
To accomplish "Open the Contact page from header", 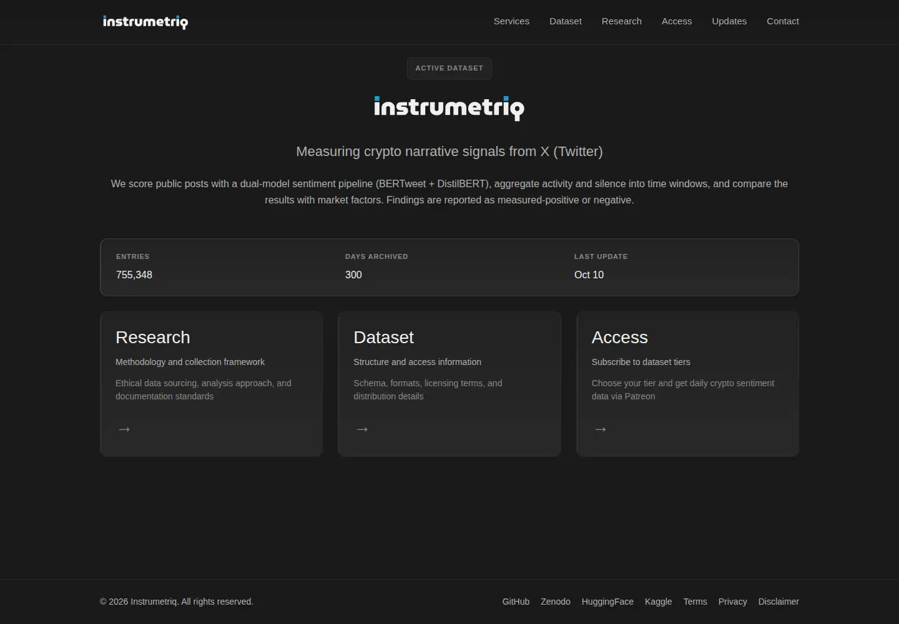I will [x=783, y=21].
